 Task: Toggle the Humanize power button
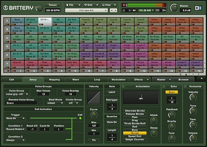185,86
